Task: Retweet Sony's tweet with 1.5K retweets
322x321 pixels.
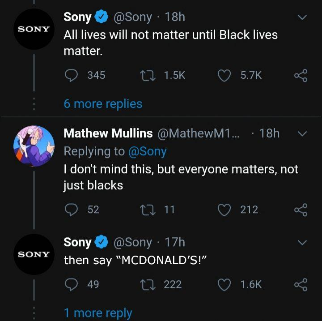Action: click(x=148, y=75)
